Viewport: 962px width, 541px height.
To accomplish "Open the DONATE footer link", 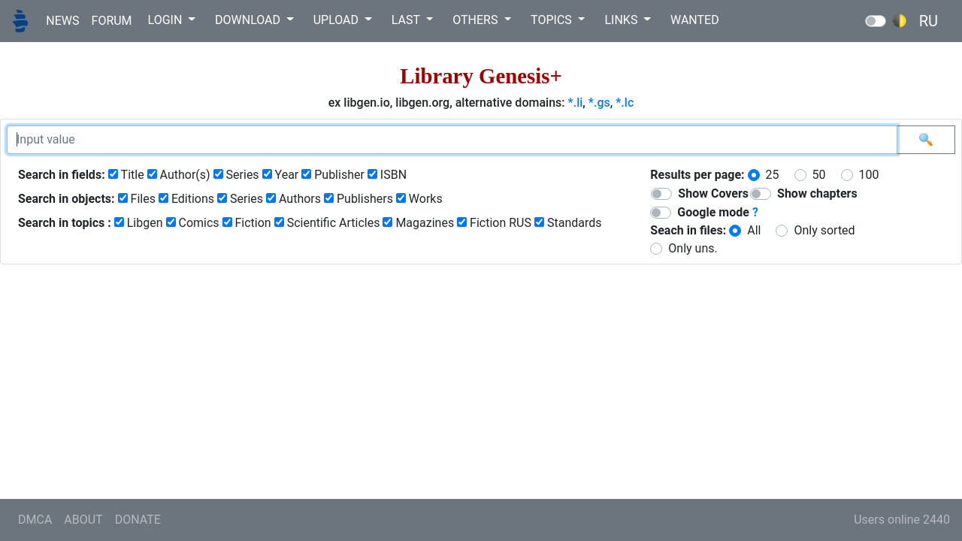I will [138, 519].
